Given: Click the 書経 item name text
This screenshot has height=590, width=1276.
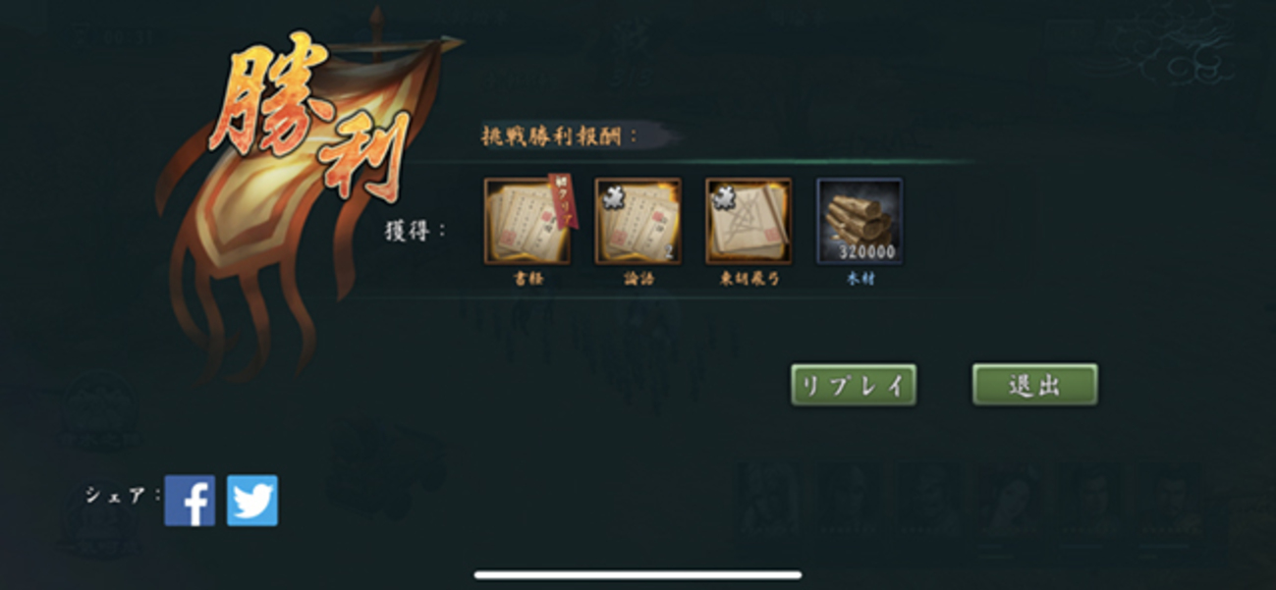Looking at the screenshot, I should [528, 279].
